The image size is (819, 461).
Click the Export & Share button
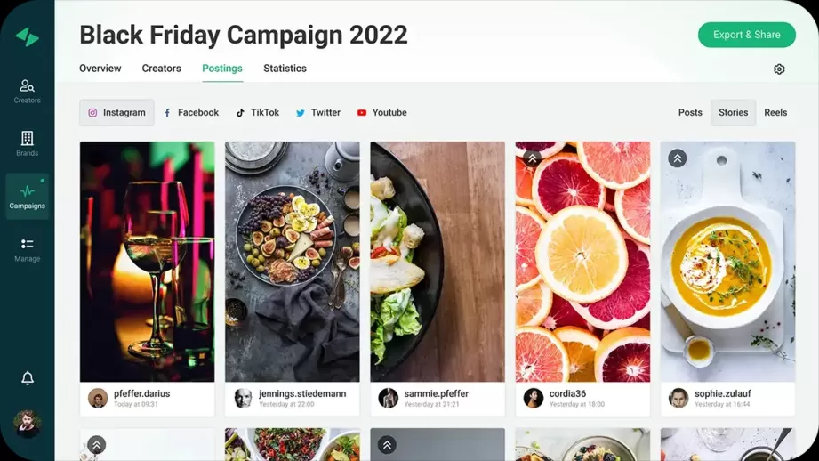pyautogui.click(x=746, y=35)
